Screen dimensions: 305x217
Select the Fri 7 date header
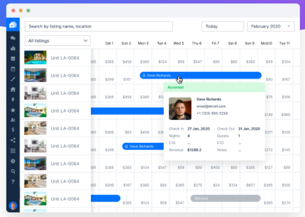pyautogui.click(x=215, y=43)
